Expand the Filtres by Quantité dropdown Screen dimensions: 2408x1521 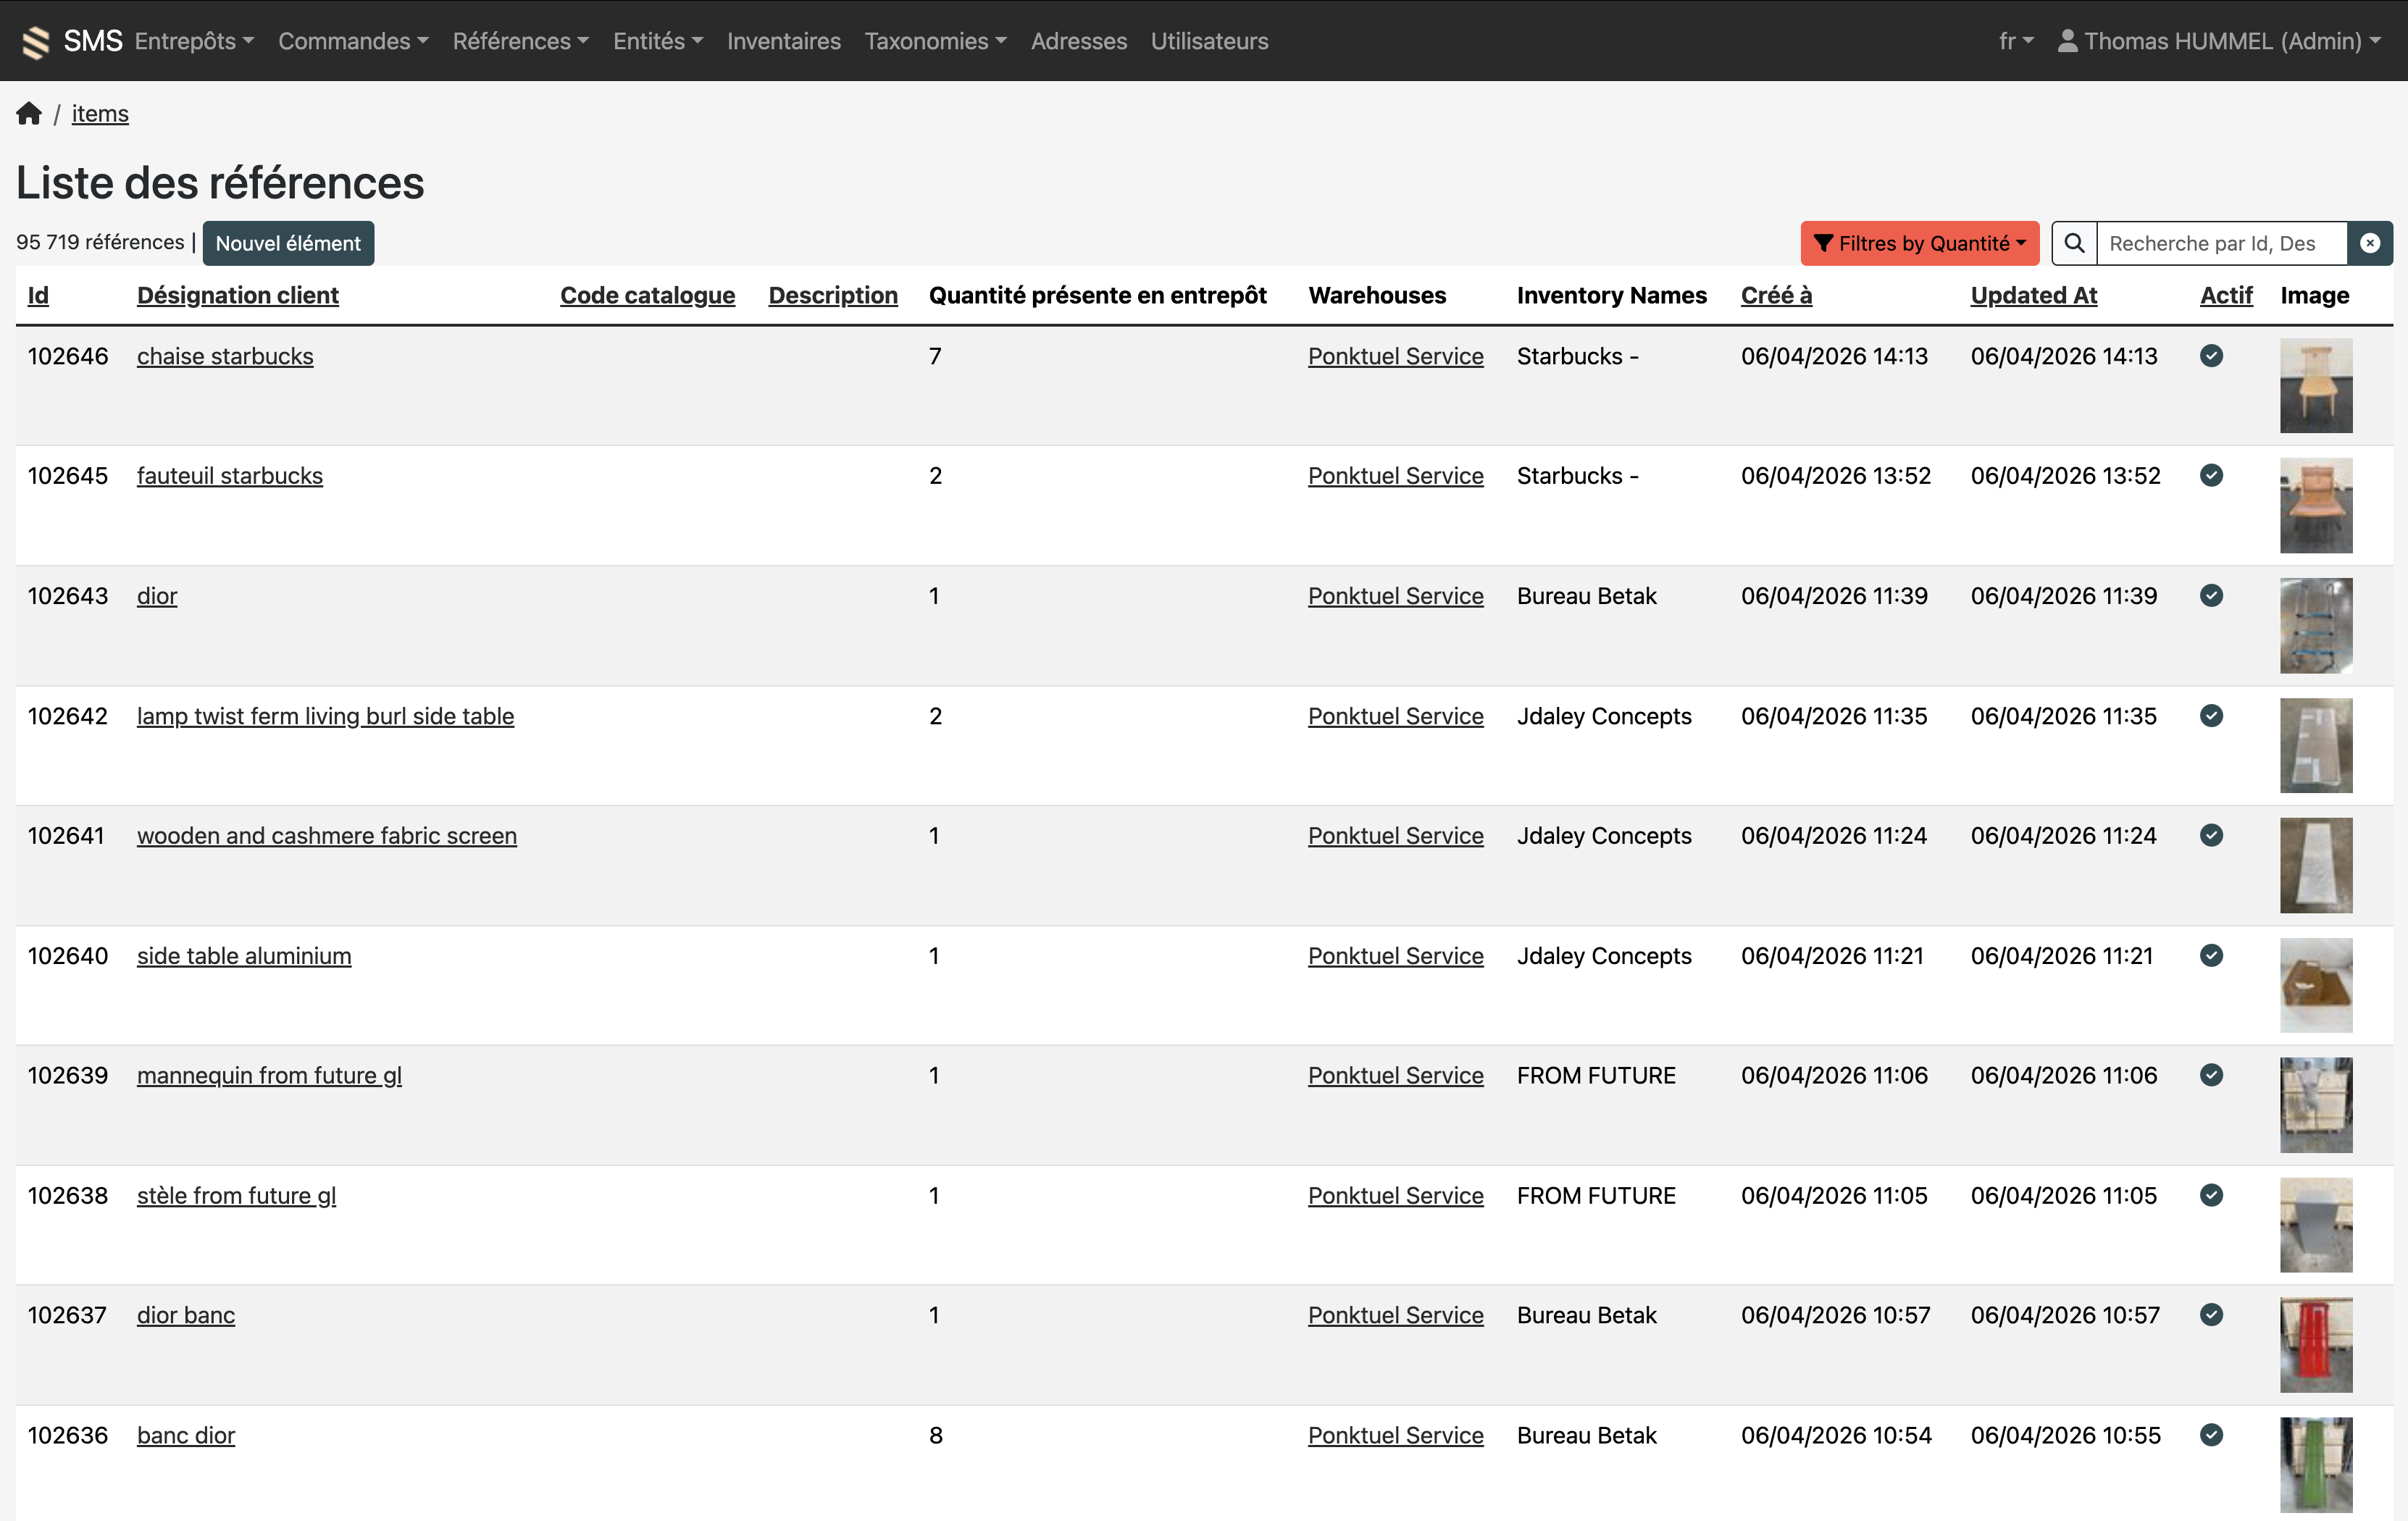coord(1919,243)
